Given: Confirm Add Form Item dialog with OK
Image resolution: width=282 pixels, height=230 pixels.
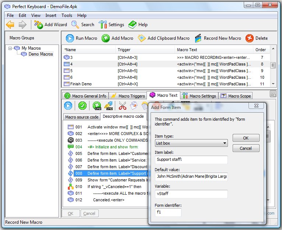Looking at the screenshot, I should [x=246, y=138].
